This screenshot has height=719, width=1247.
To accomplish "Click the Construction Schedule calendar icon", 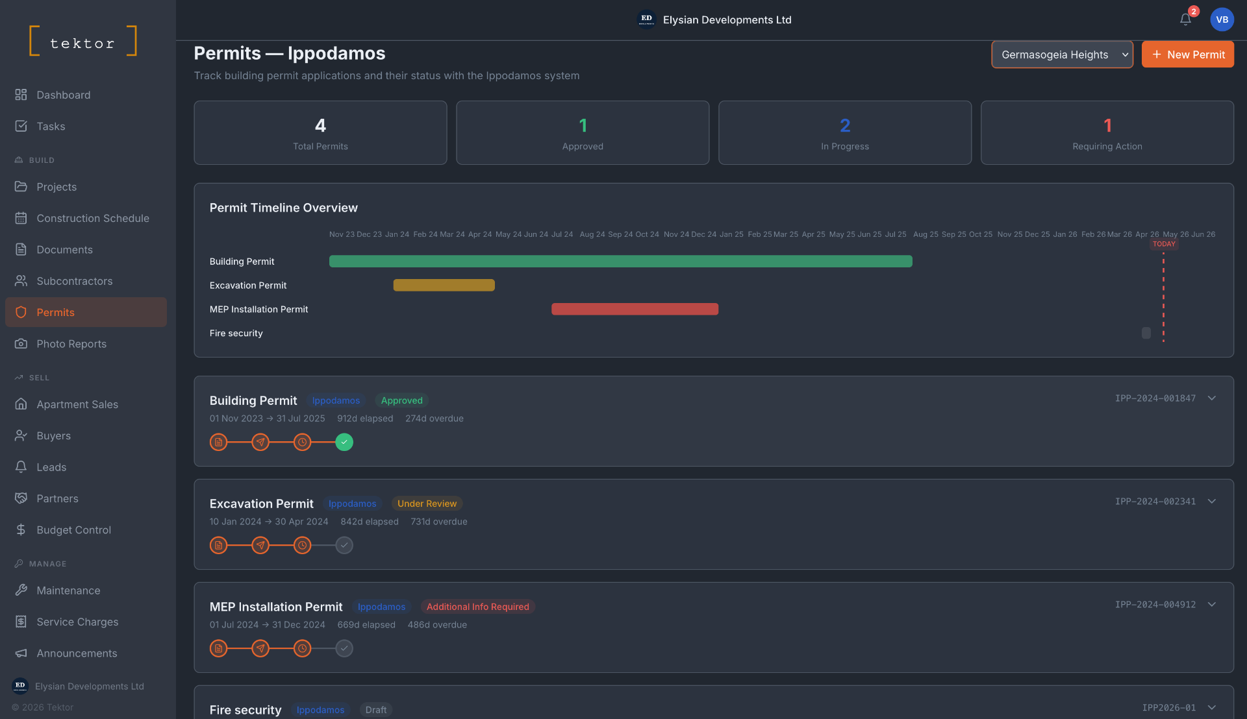I will (x=21, y=218).
